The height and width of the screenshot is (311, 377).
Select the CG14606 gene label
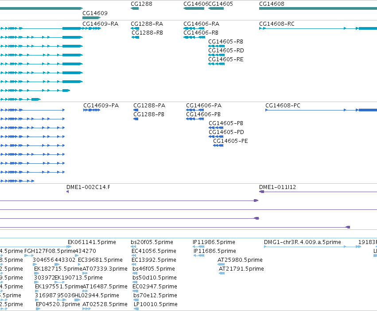point(196,4)
